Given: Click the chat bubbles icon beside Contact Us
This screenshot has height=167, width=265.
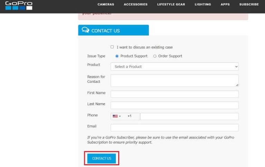Looking at the screenshot, I should (85, 30).
